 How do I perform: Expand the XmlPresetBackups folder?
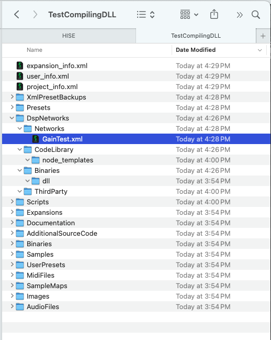(12, 97)
